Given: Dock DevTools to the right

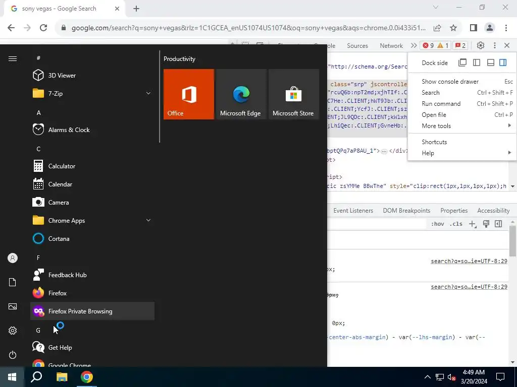Looking at the screenshot, I should (x=503, y=62).
